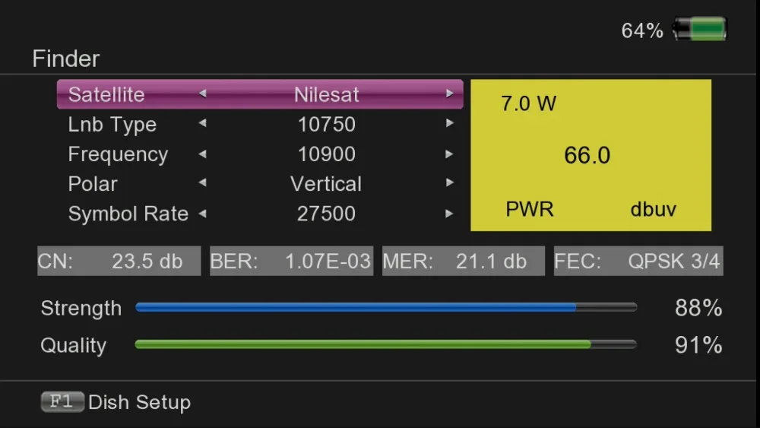Click the Frequency value 10900

pos(327,154)
